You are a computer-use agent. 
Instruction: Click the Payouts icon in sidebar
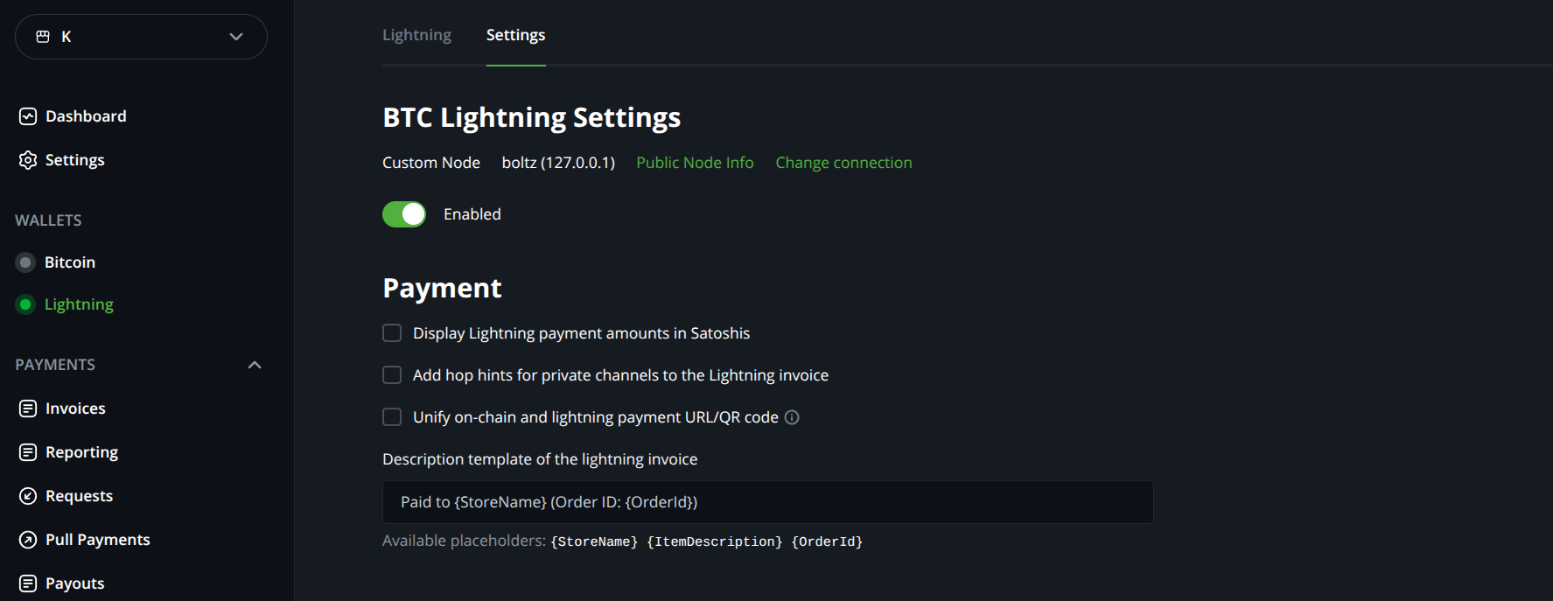[x=28, y=584]
